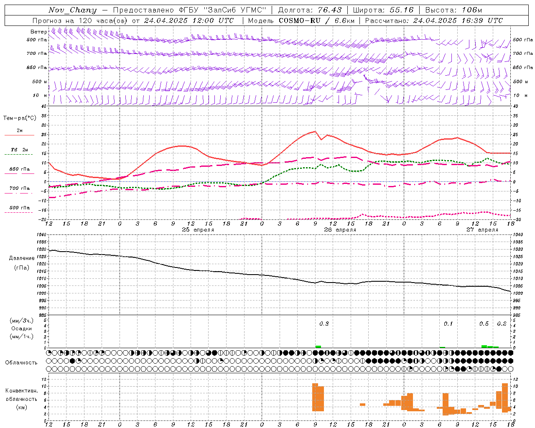
Task: Click the (мм/1ч.) precipitation unit label
Action: click(21, 336)
